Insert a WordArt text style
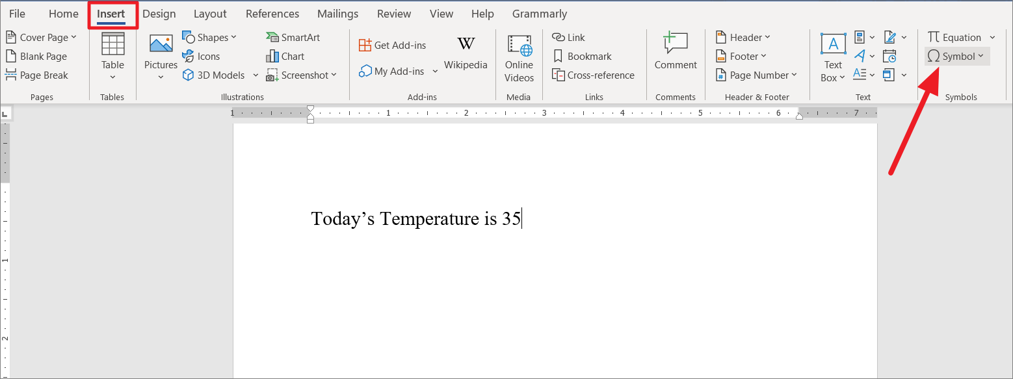This screenshot has height=379, width=1013. 860,56
